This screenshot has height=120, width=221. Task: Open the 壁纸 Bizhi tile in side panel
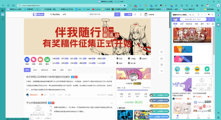point(183,49)
